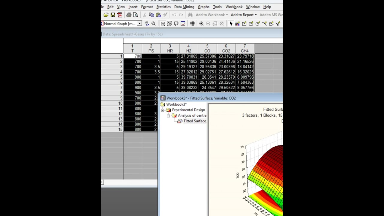Open the Workbook menu
The width and height of the screenshot is (384, 216).
[234, 7]
